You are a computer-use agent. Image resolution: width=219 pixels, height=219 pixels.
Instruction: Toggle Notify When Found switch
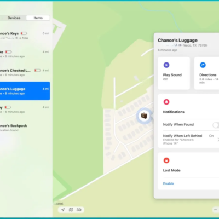click(216, 125)
